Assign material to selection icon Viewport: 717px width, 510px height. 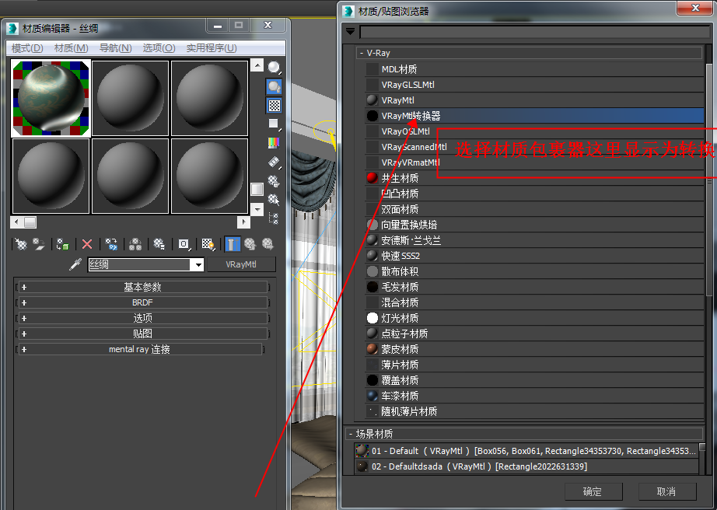(x=63, y=244)
